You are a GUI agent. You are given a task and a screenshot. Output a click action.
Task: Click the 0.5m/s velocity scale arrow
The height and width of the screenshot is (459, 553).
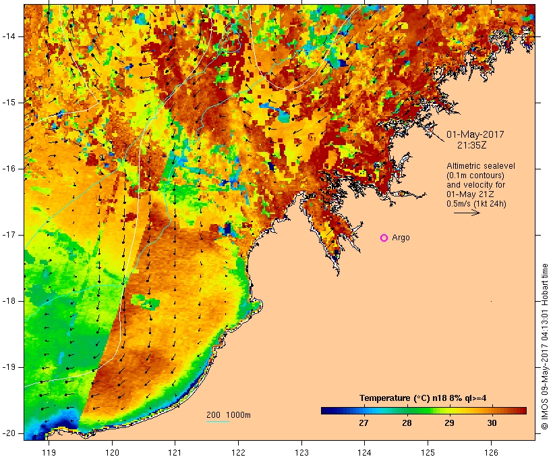467,213
